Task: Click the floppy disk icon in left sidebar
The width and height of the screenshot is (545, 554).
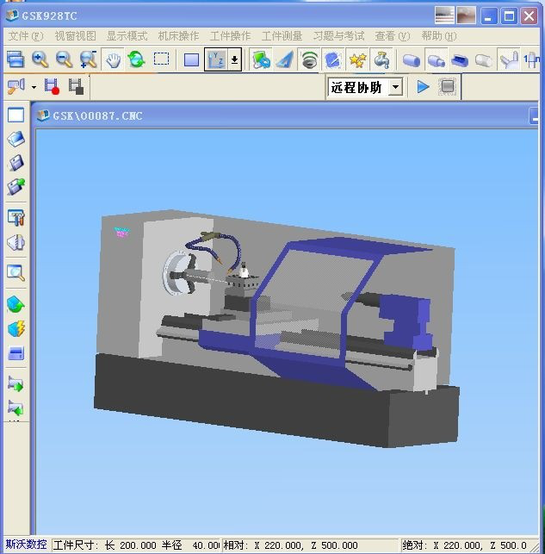Action: pyautogui.click(x=15, y=162)
